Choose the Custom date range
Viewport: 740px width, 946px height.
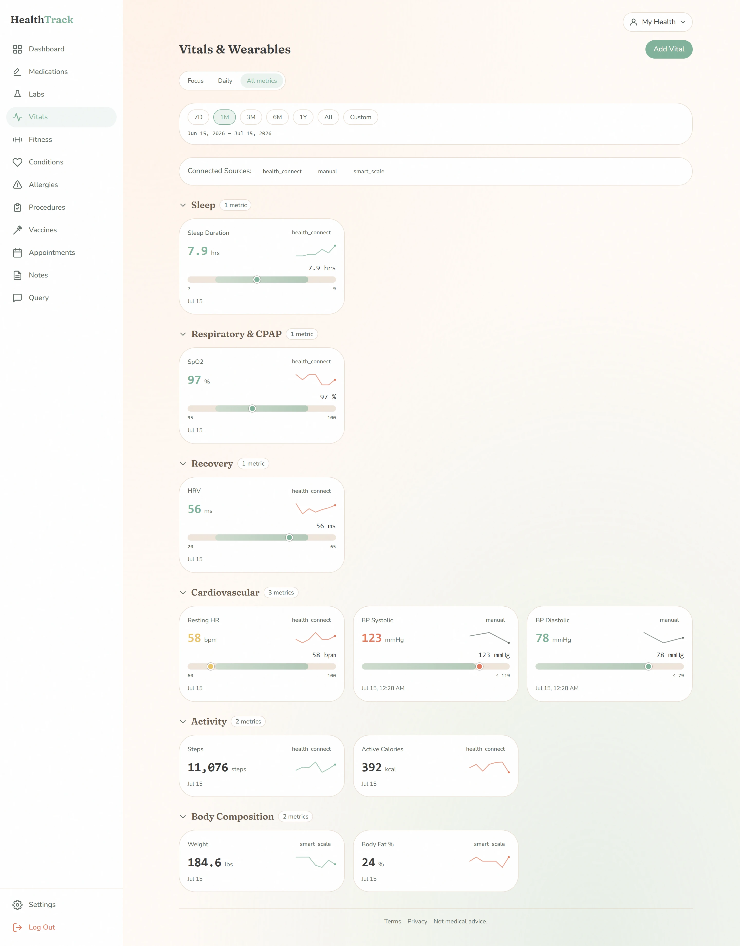[360, 117]
